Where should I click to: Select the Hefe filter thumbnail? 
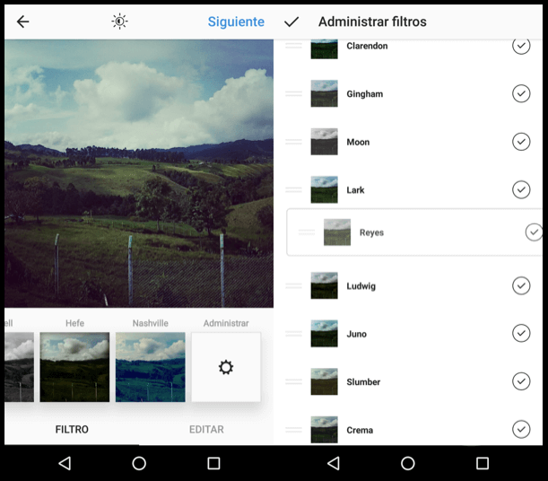[x=74, y=367]
